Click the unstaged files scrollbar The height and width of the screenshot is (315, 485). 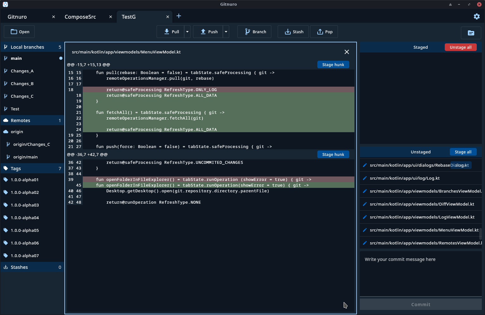coord(480,234)
